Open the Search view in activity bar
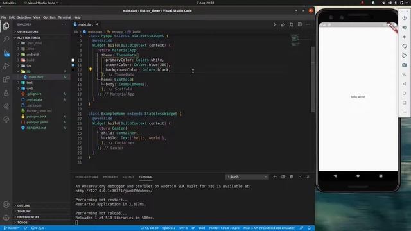The height and width of the screenshot is (231, 411). tap(6, 39)
